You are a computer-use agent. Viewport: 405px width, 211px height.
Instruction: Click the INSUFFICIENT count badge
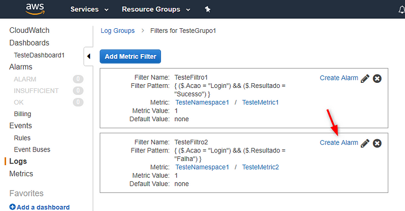(x=78, y=90)
